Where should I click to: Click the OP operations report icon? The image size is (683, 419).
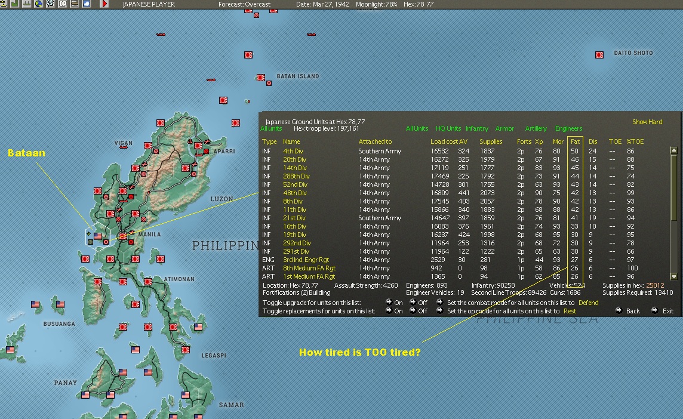[62, 4]
